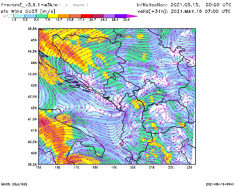Image resolution: width=241 pixels, height=186 pixels.
Task: Click the '17.1' colorbar value label
Action: pos(81,20)
